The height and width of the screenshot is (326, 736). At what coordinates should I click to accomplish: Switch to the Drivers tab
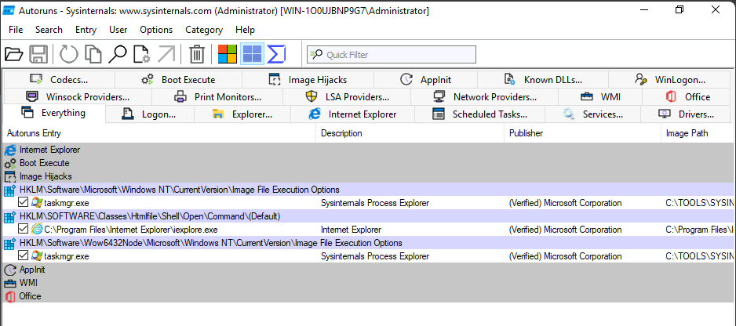point(687,114)
